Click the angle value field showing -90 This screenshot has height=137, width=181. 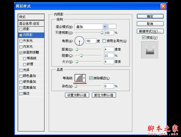coord(90,41)
